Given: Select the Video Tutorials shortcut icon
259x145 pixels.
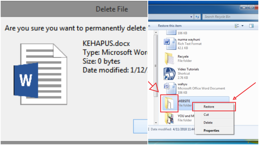Looking at the screenshot, I should 170,74.
